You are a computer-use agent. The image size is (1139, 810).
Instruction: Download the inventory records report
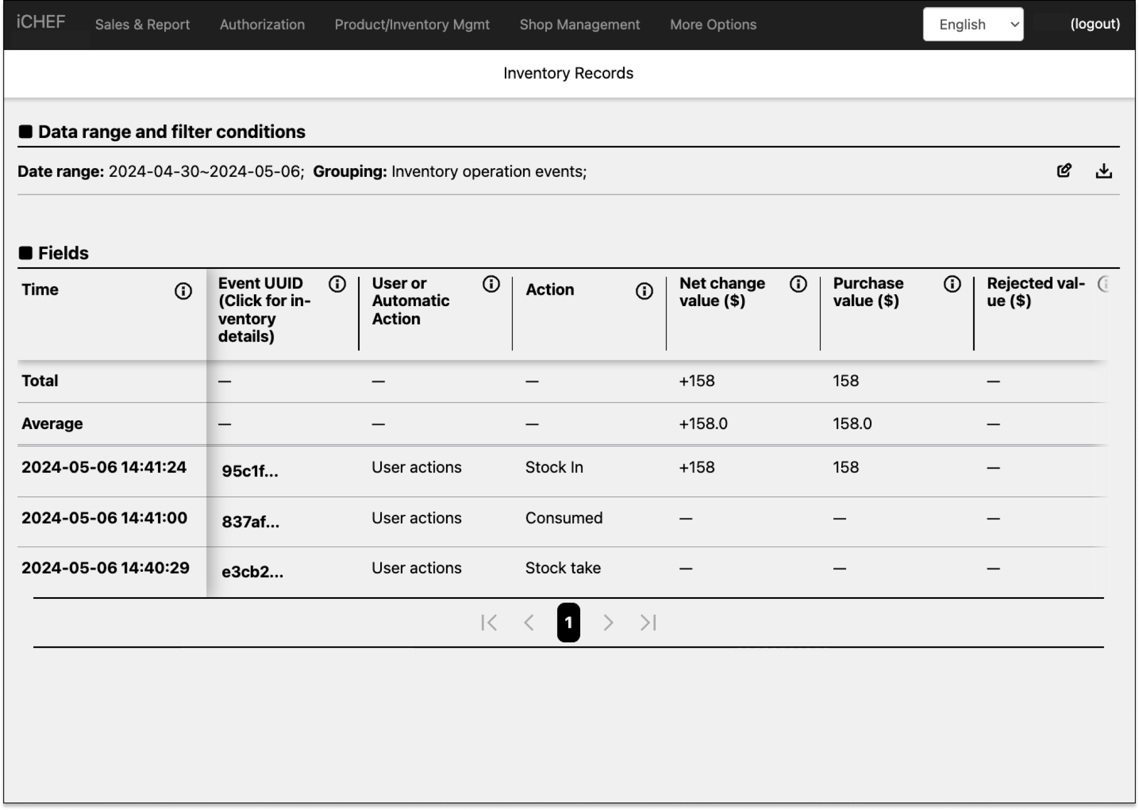pos(1103,171)
